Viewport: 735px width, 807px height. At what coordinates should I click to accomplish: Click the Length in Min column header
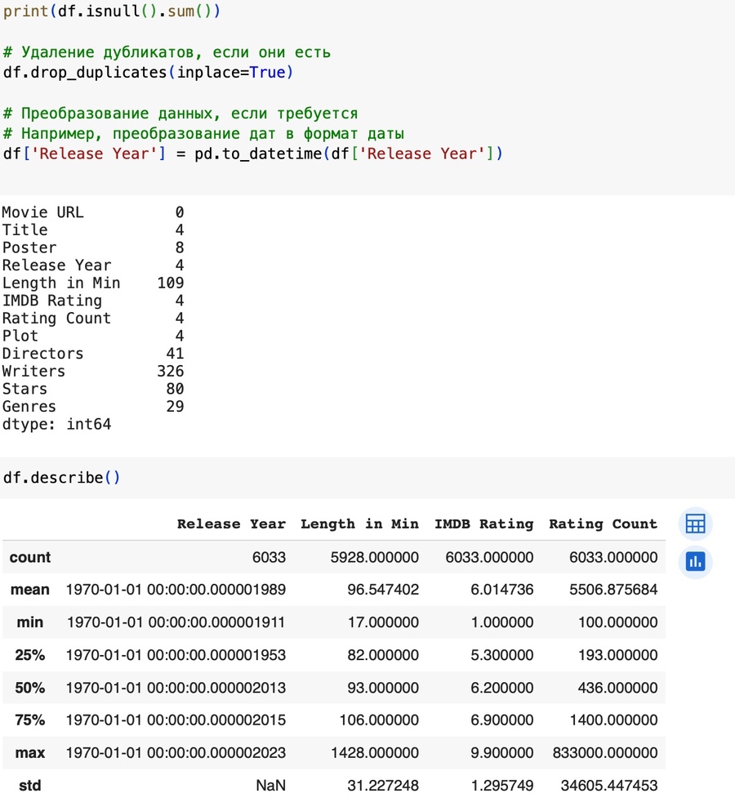[x=359, y=524]
